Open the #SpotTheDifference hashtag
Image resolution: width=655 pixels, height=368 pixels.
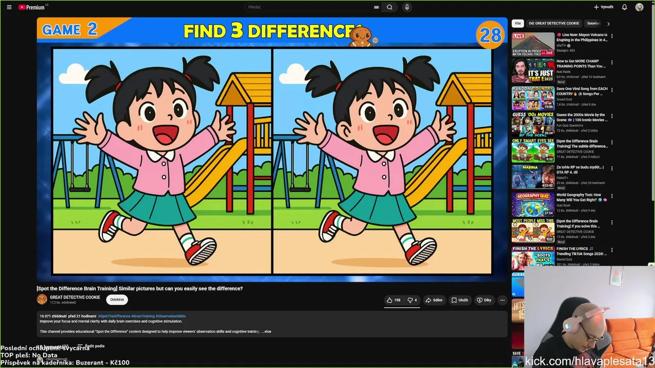pos(114,316)
